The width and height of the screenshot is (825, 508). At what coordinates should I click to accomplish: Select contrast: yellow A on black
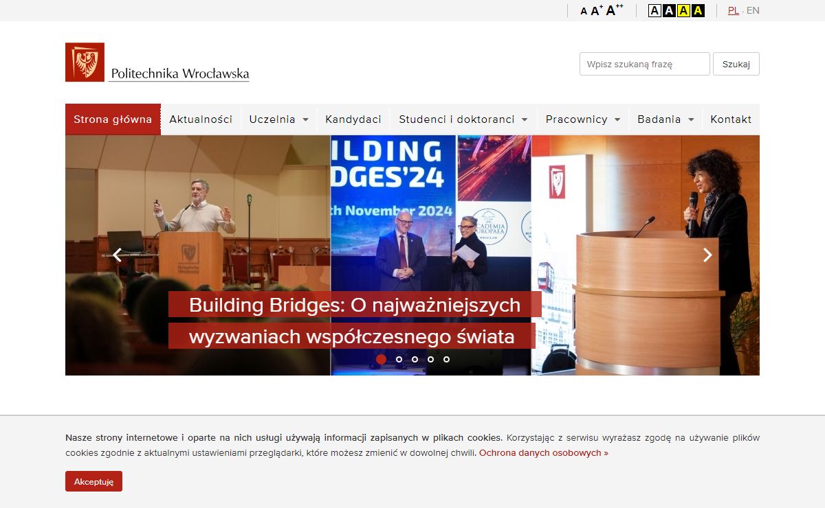pos(698,10)
